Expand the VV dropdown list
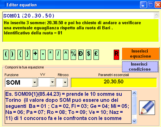The height and width of the screenshot is (127, 161). tap(52, 82)
